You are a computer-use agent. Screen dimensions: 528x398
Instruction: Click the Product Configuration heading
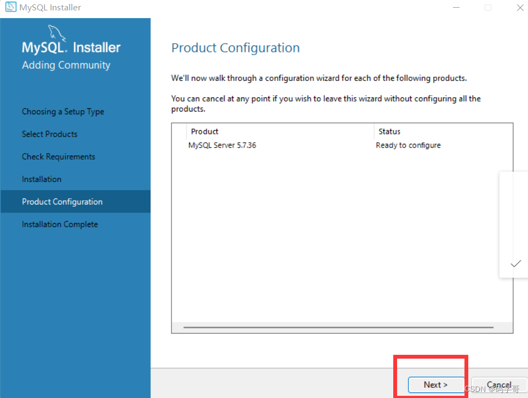coord(236,48)
